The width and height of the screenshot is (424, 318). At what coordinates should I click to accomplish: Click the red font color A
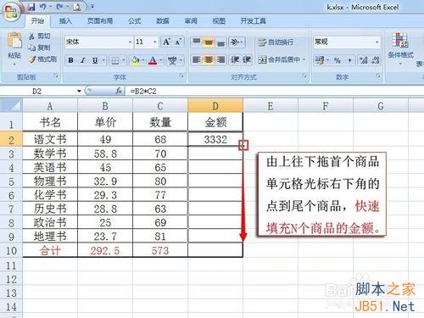(153, 60)
